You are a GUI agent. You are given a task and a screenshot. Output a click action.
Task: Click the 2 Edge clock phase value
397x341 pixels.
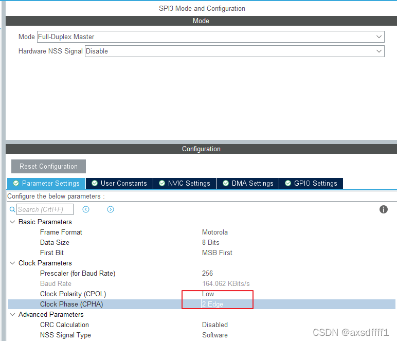pyautogui.click(x=212, y=304)
